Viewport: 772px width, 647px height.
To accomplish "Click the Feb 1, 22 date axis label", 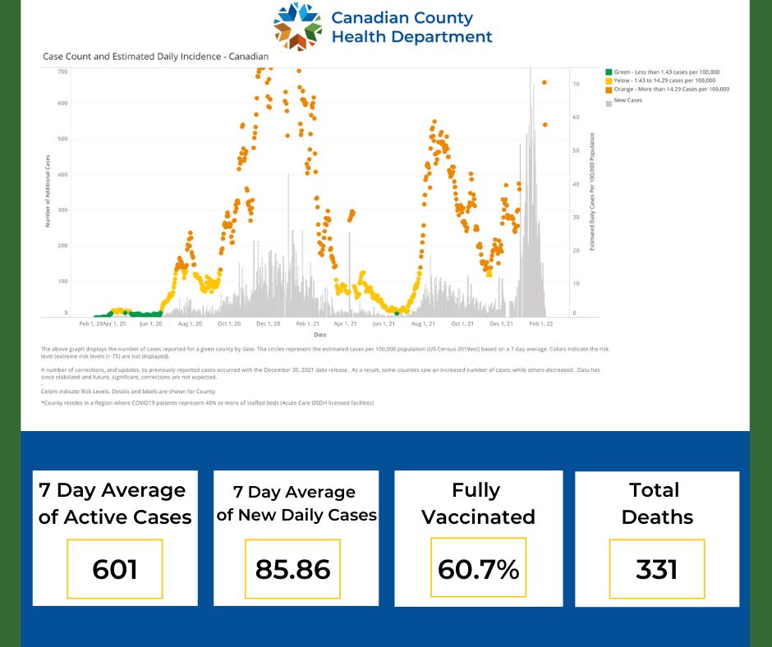I will [x=541, y=323].
